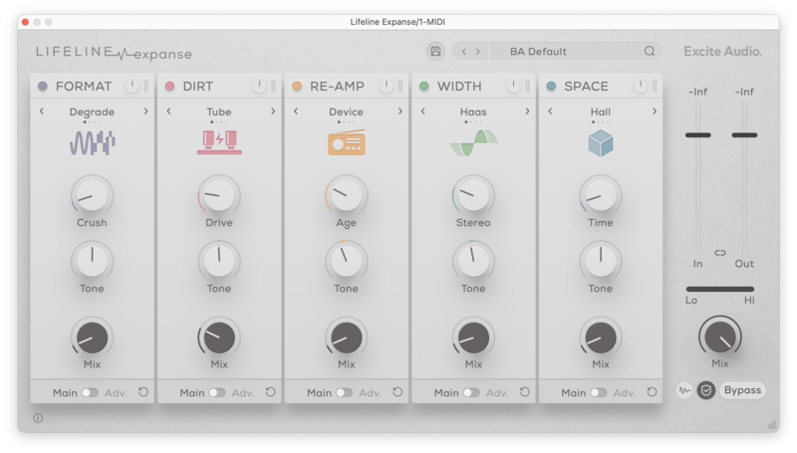
Task: Reset the RE-AMP module with its reset arrow
Action: tap(398, 392)
